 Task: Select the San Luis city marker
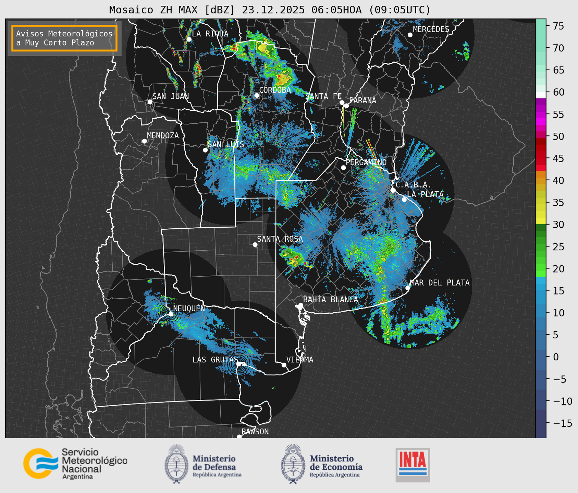tap(205, 150)
